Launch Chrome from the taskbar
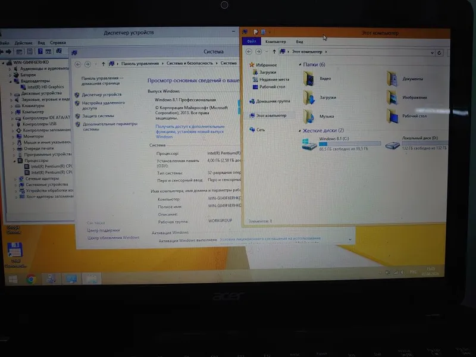Image resolution: width=476 pixels, height=357 pixels. tap(31, 279)
